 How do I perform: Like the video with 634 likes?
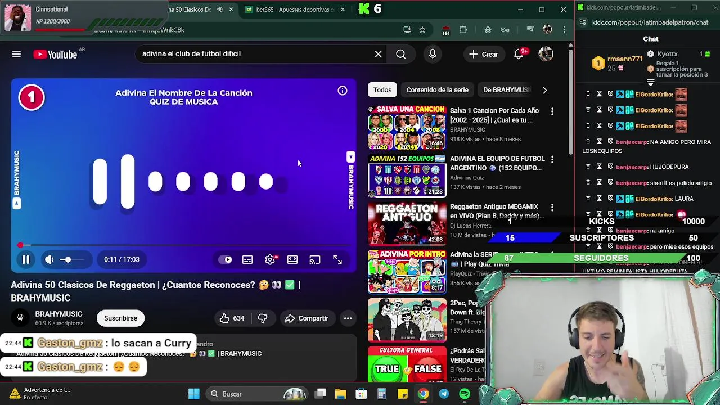tap(232, 318)
